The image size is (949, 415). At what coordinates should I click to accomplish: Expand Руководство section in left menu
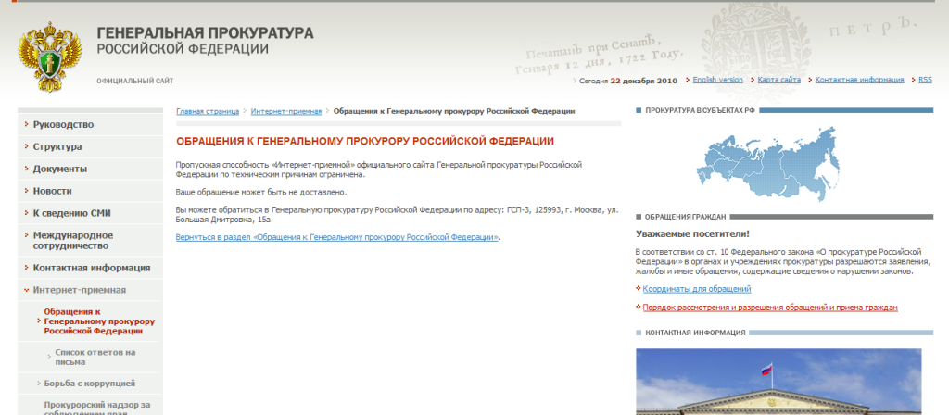63,125
